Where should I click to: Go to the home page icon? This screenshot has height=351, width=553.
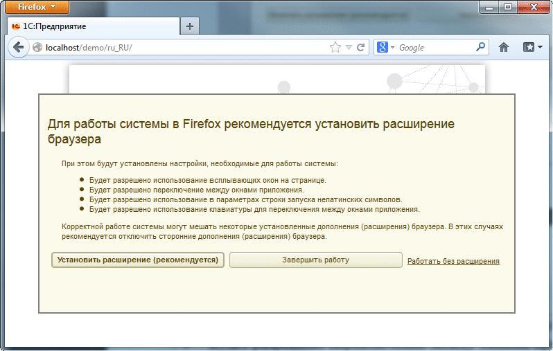504,47
